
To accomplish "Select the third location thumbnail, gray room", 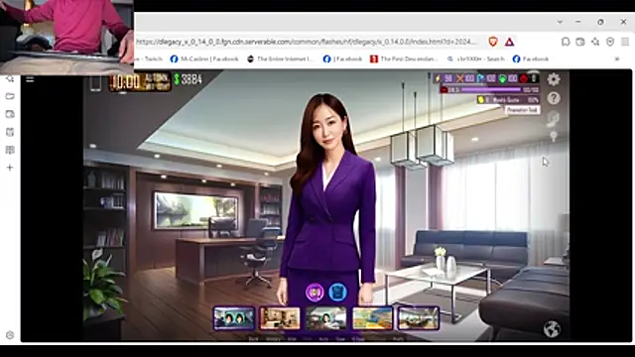I will (x=326, y=318).
